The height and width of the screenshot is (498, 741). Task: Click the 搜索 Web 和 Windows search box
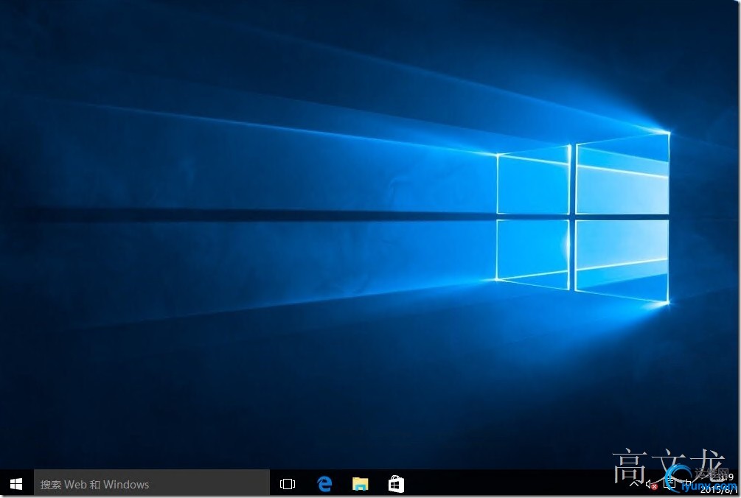151,484
